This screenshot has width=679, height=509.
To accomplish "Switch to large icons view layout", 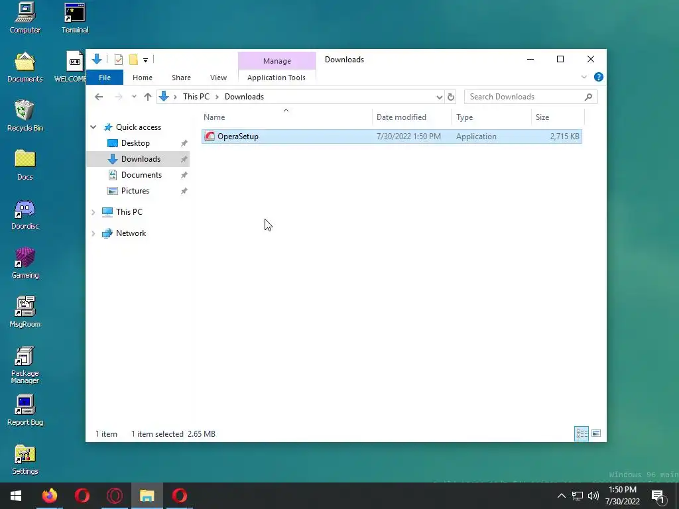I will [x=596, y=433].
